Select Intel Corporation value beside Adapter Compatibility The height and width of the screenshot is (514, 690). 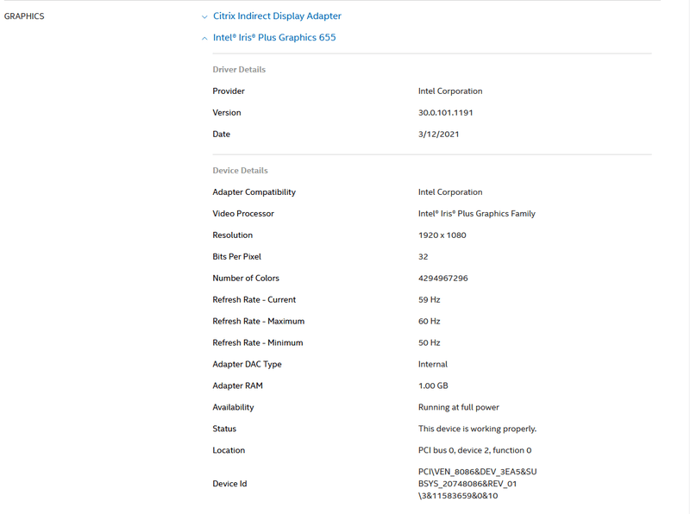pos(450,191)
